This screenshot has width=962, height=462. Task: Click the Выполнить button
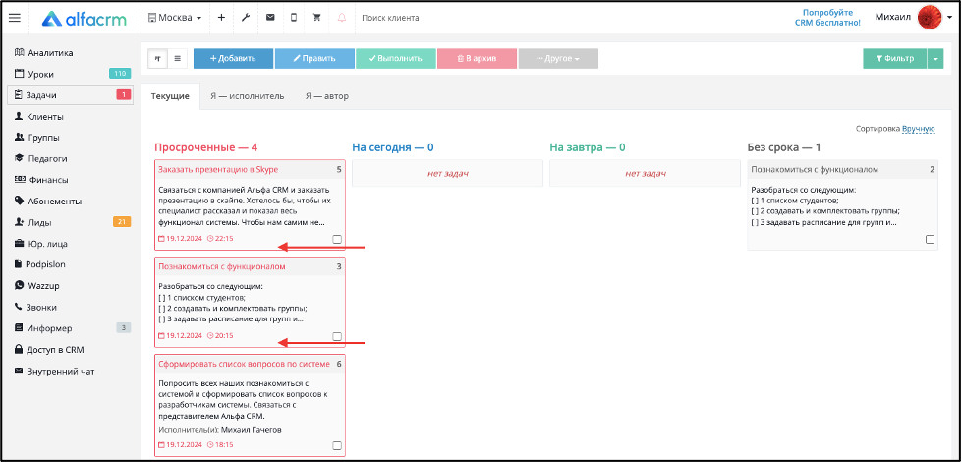click(x=396, y=59)
